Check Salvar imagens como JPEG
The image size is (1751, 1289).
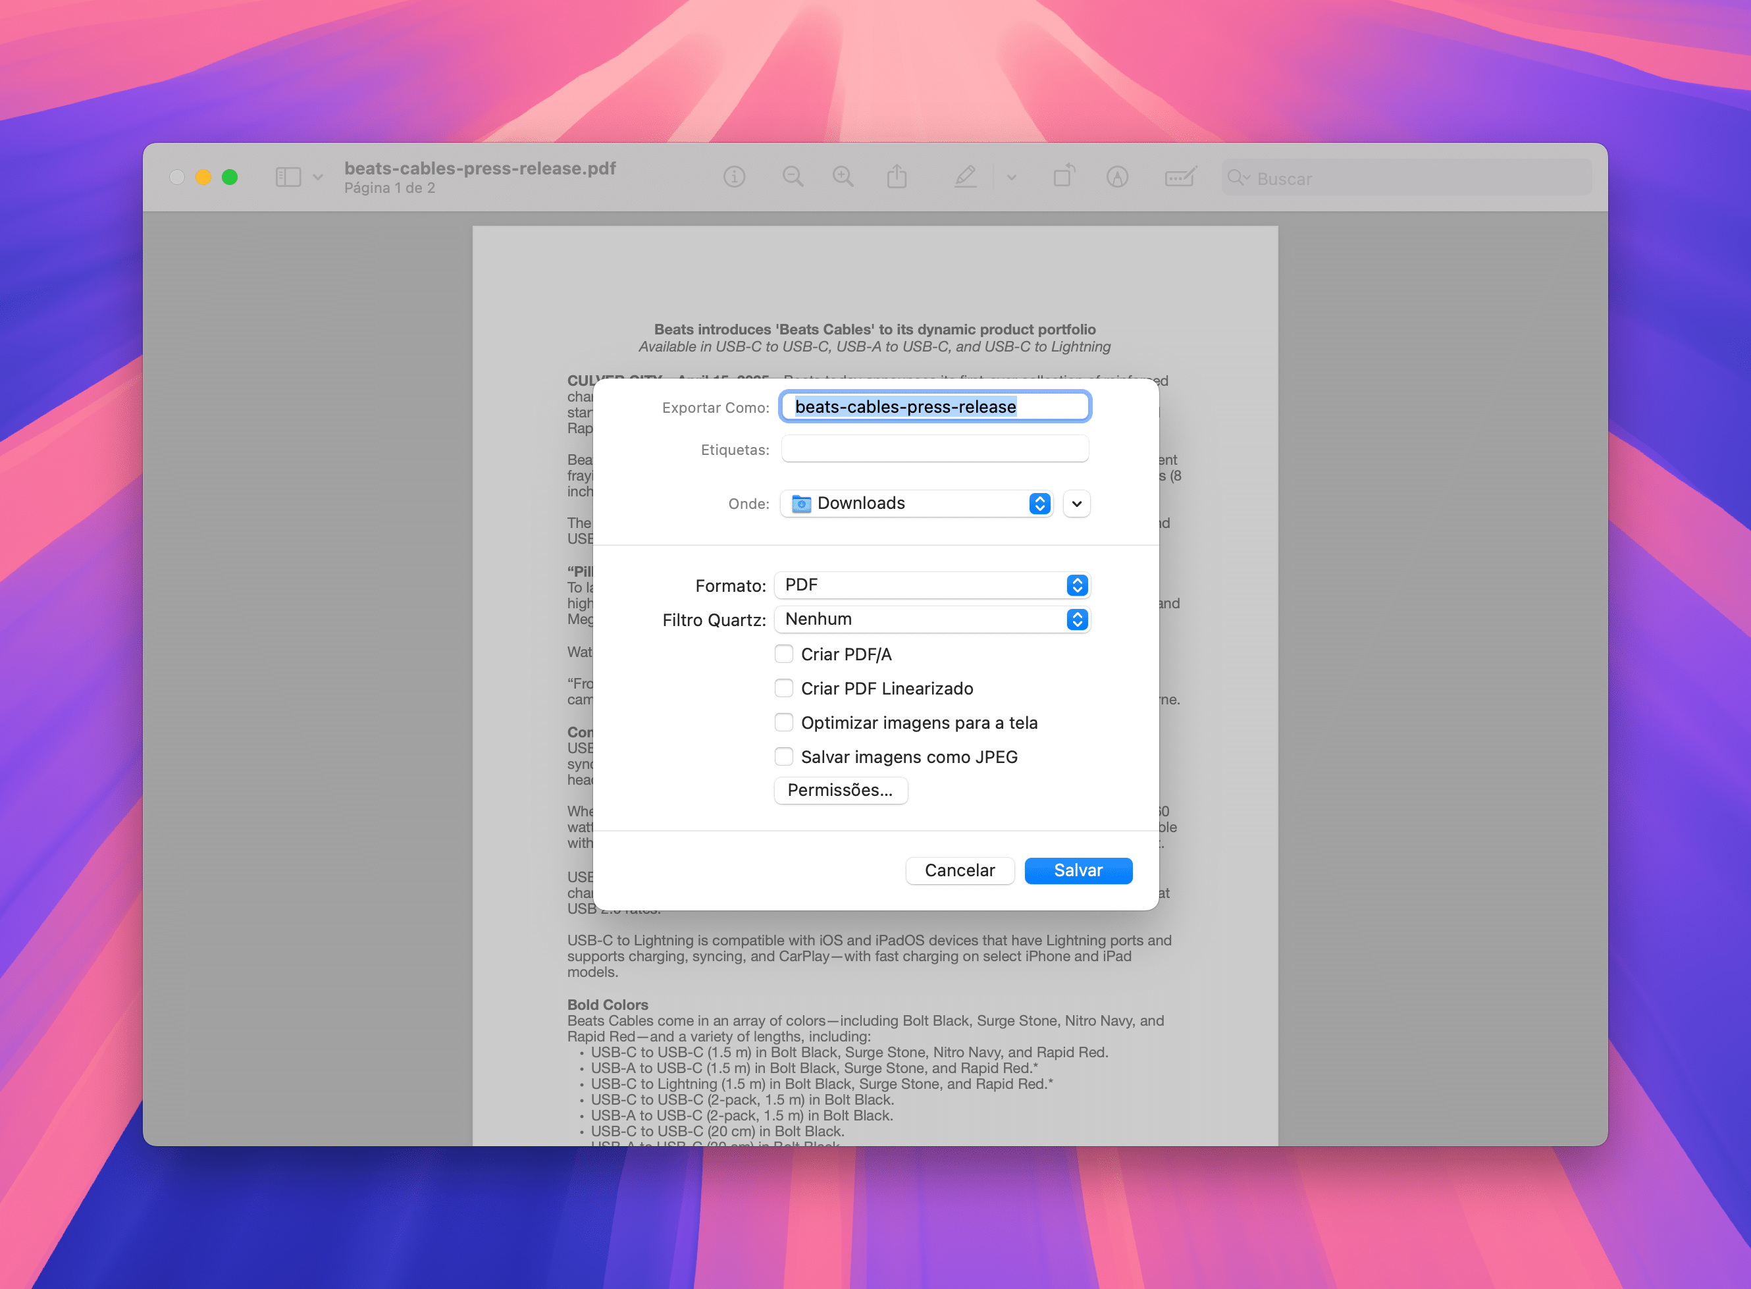coord(783,757)
